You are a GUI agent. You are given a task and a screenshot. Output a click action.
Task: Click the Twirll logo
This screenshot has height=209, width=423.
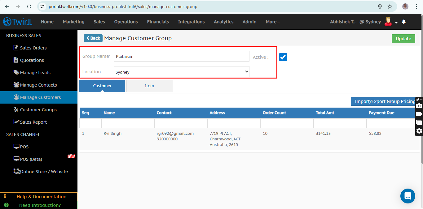click(18, 22)
